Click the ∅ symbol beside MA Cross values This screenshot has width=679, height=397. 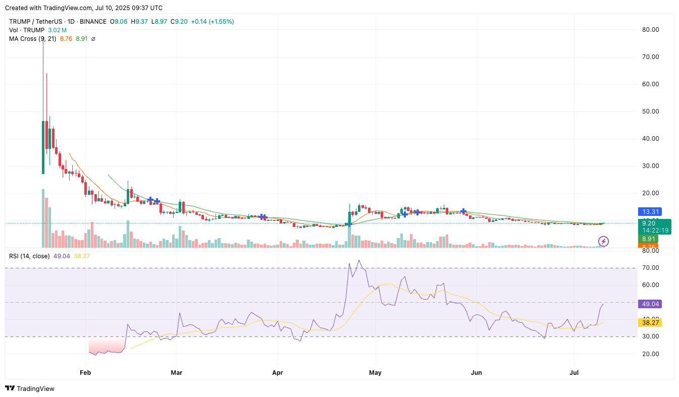coord(93,39)
